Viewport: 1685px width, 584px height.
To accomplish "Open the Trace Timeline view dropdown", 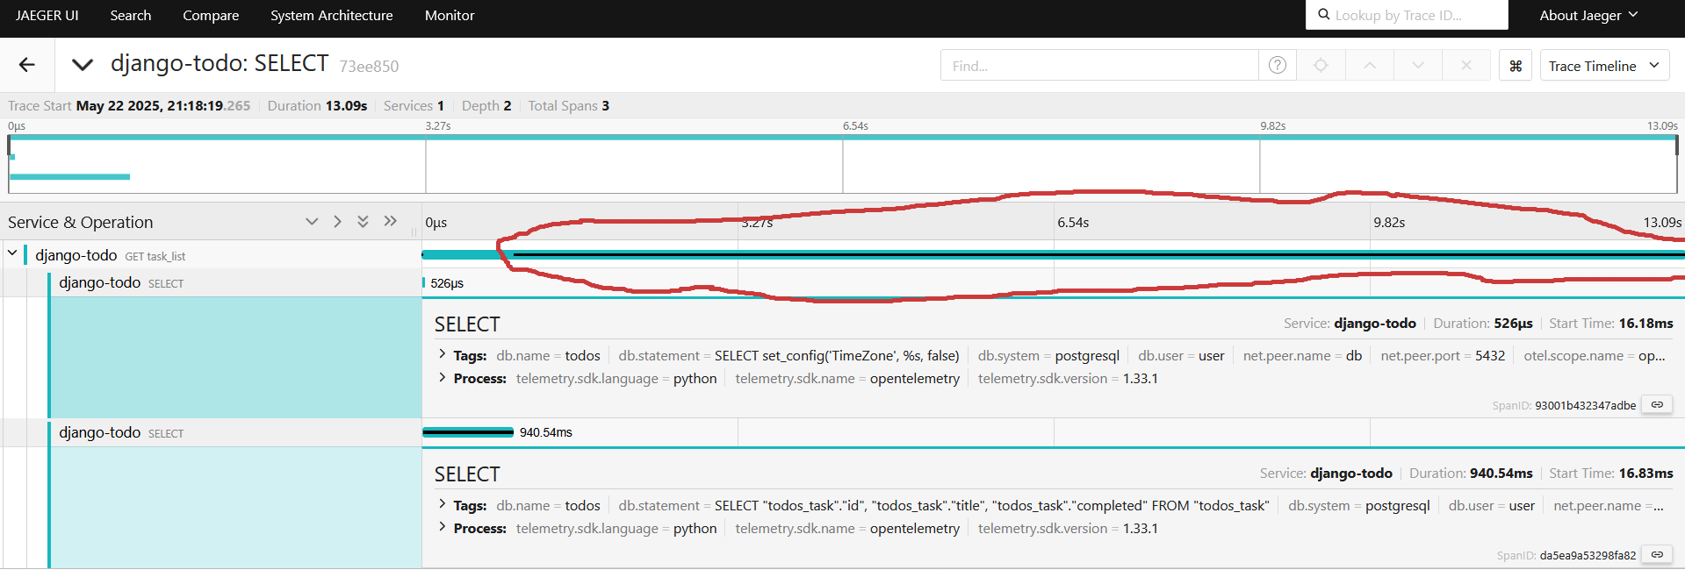I will tap(1604, 66).
